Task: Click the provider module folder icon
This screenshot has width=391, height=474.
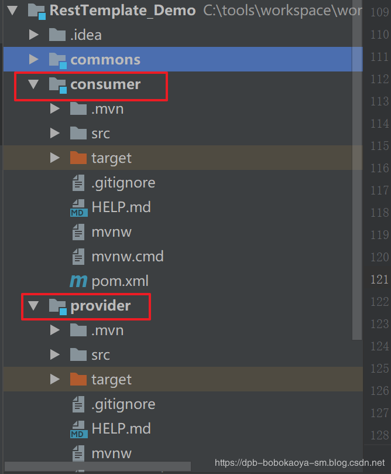Action: pos(57,306)
